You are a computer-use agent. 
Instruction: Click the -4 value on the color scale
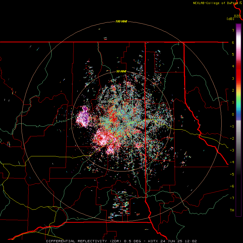pos(232,162)
